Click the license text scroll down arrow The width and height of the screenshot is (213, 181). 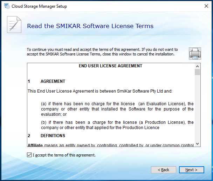pyautogui.click(x=197, y=143)
